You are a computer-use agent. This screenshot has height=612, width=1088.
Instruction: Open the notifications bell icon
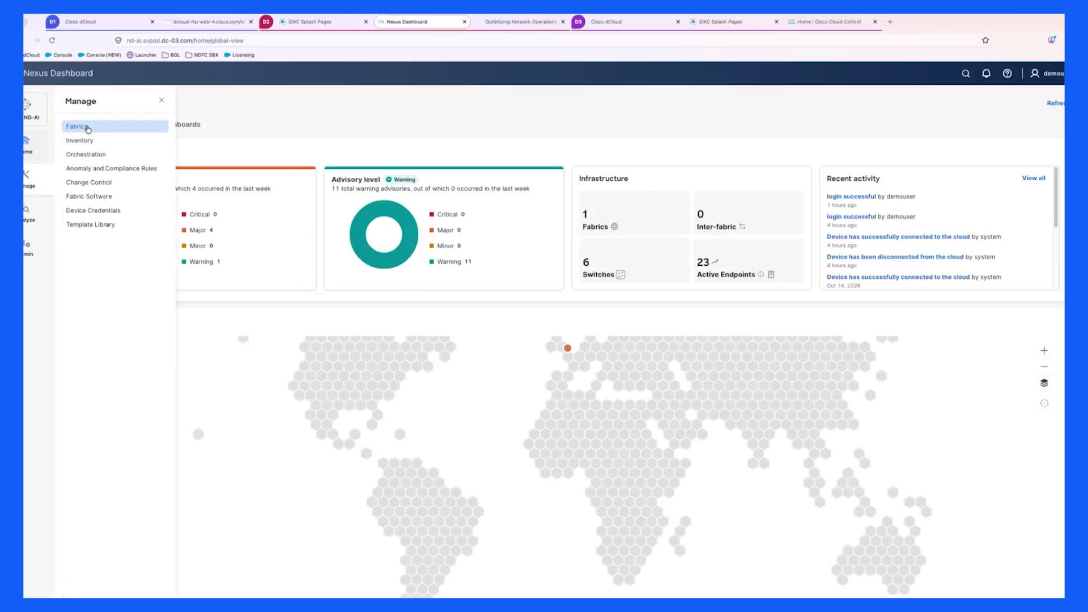[986, 74]
